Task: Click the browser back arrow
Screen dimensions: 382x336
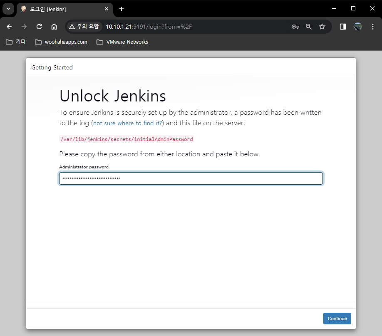Action: [x=9, y=27]
